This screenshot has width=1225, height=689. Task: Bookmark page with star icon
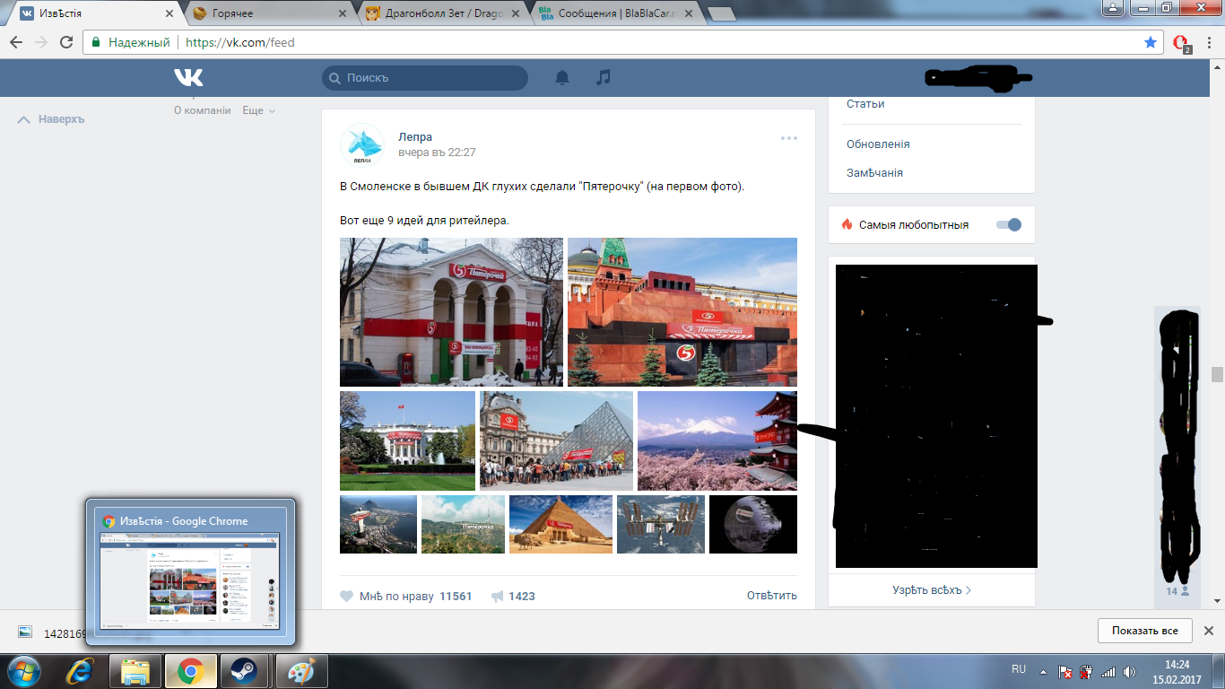tap(1151, 42)
